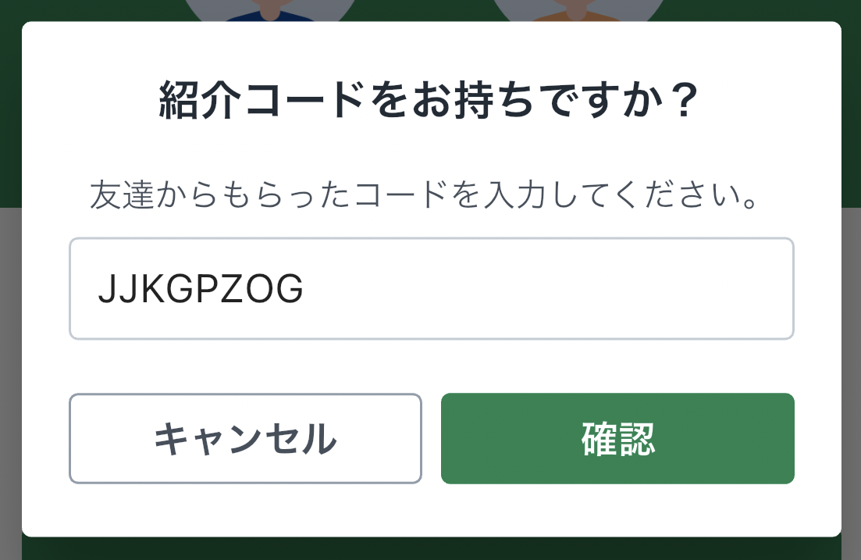Click empty space inside the code field
This screenshot has height=560, width=861.
pyautogui.click(x=549, y=288)
